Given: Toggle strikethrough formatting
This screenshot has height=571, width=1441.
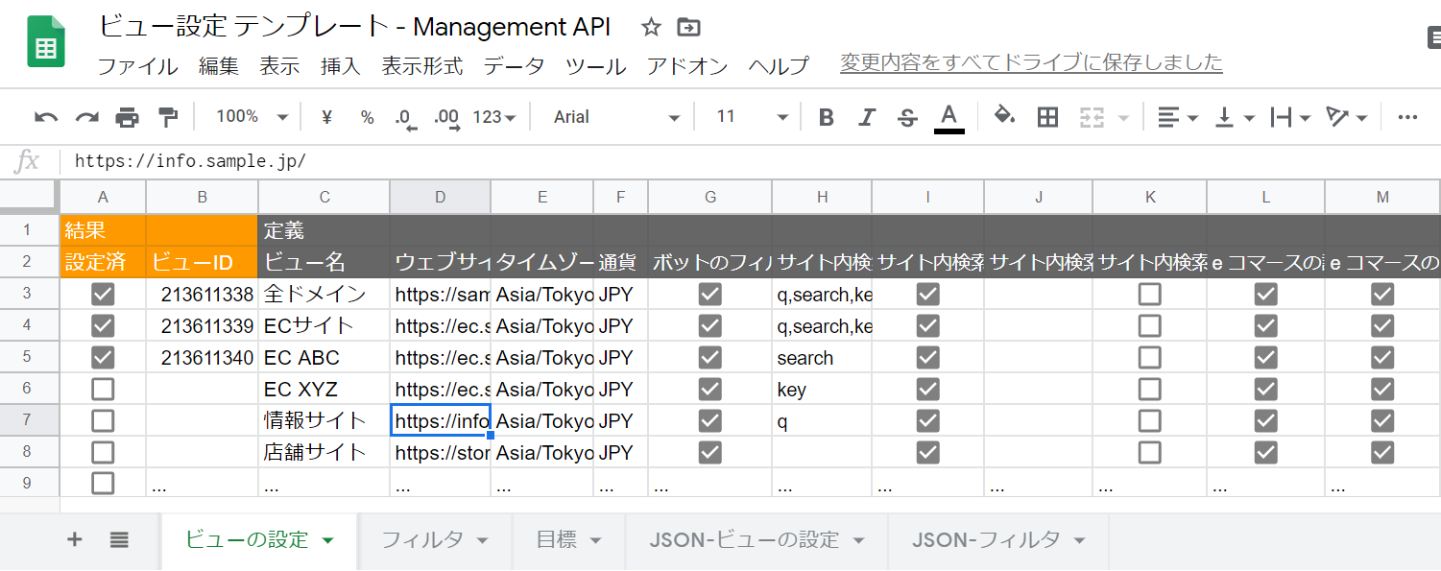Looking at the screenshot, I should [x=907, y=117].
